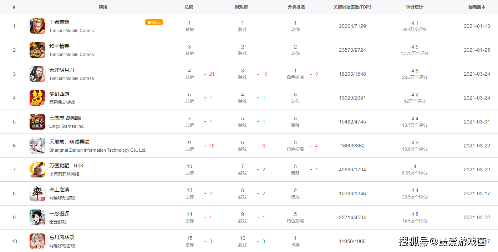The image size is (498, 252).
Task: Click the red up 24 rank change
Action: click(209, 74)
